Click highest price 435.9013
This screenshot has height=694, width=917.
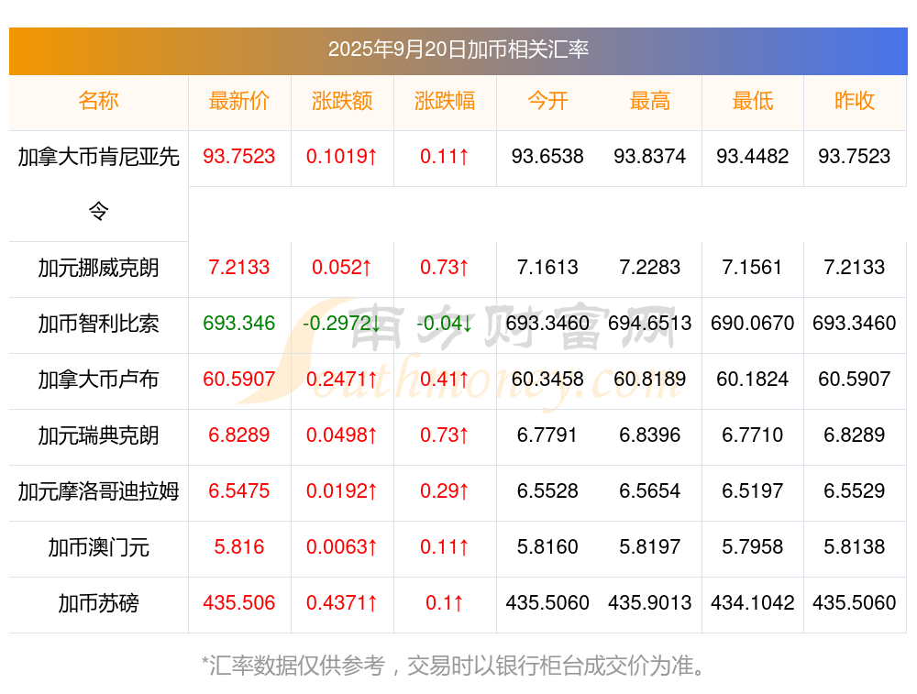pos(650,603)
